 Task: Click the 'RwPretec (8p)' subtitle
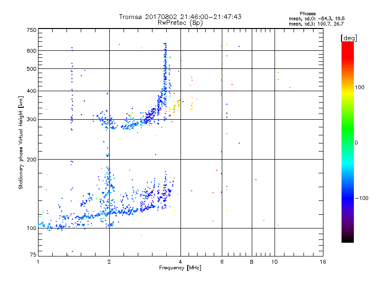180,23
